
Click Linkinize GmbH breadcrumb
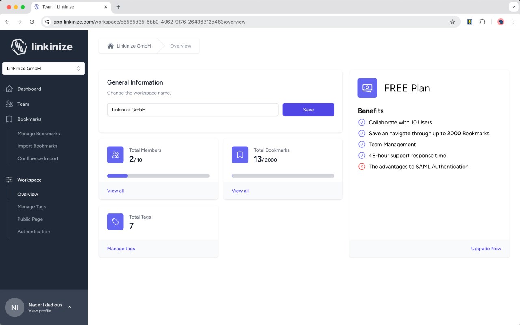point(134,46)
